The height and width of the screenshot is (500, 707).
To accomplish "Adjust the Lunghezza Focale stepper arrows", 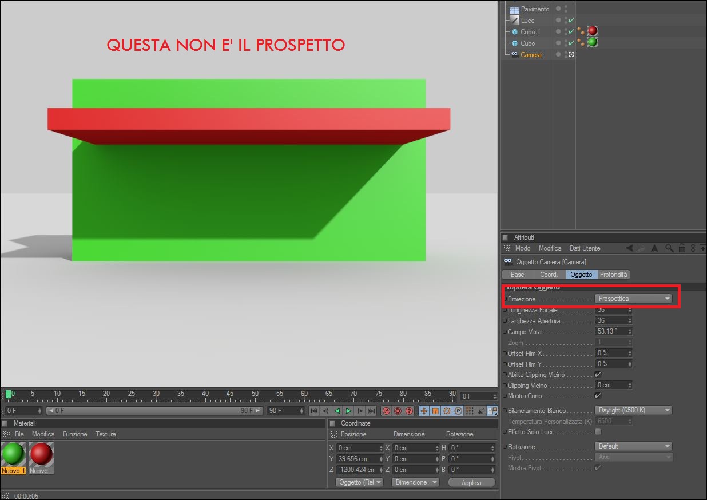I will (630, 309).
